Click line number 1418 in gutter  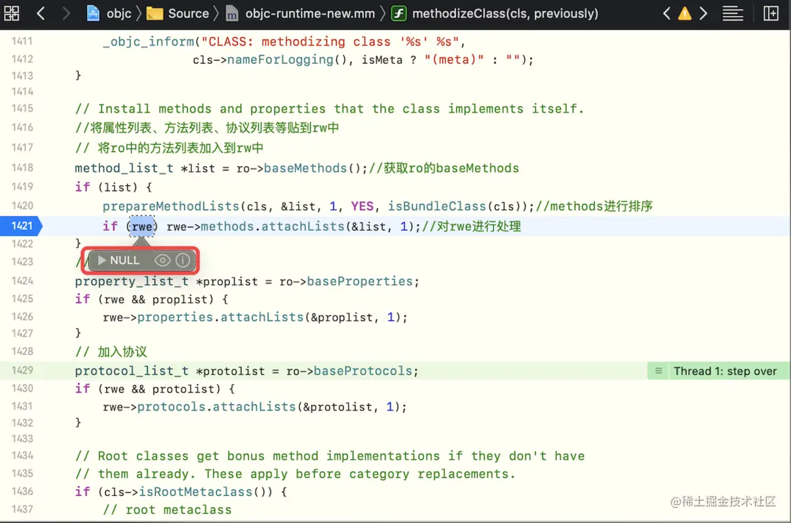pyautogui.click(x=22, y=168)
